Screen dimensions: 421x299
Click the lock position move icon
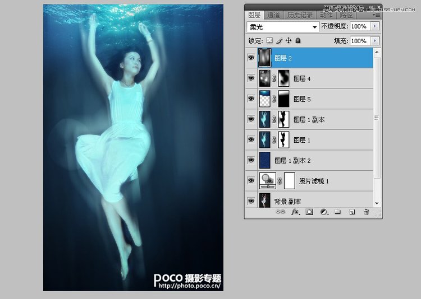(x=289, y=40)
